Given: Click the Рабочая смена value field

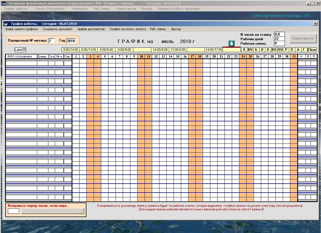Looking at the screenshot, I should click(279, 43).
